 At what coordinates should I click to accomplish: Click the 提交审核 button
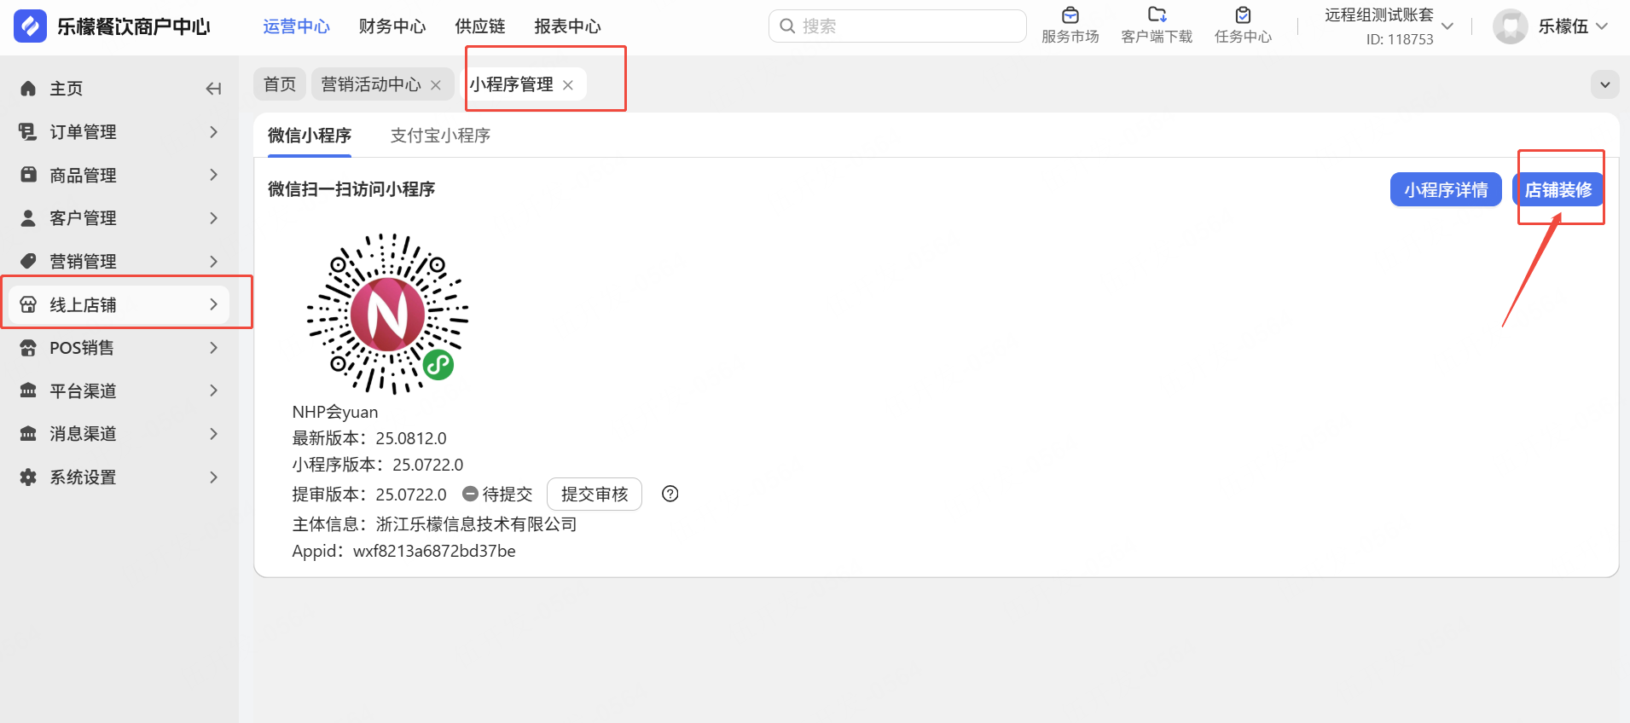click(x=595, y=495)
